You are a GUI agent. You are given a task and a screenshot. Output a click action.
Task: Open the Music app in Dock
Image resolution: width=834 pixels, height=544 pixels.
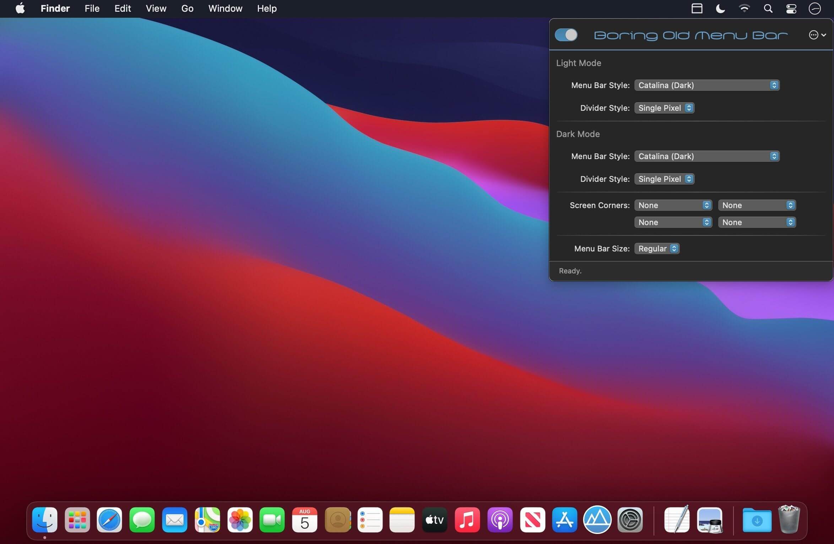(x=467, y=520)
